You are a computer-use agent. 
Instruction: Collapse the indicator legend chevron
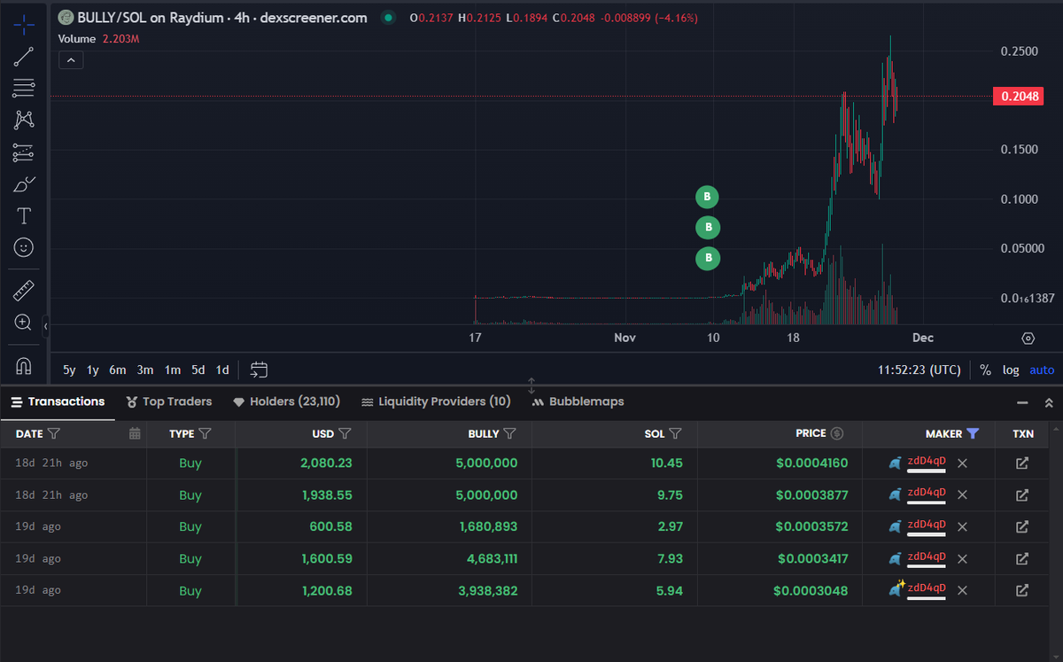coord(71,60)
